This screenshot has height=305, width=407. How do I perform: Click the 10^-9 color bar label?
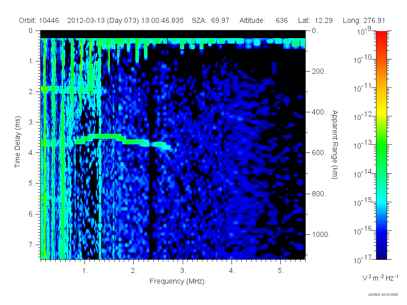364,31
